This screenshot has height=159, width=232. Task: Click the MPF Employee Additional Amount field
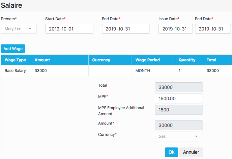tap(179, 110)
